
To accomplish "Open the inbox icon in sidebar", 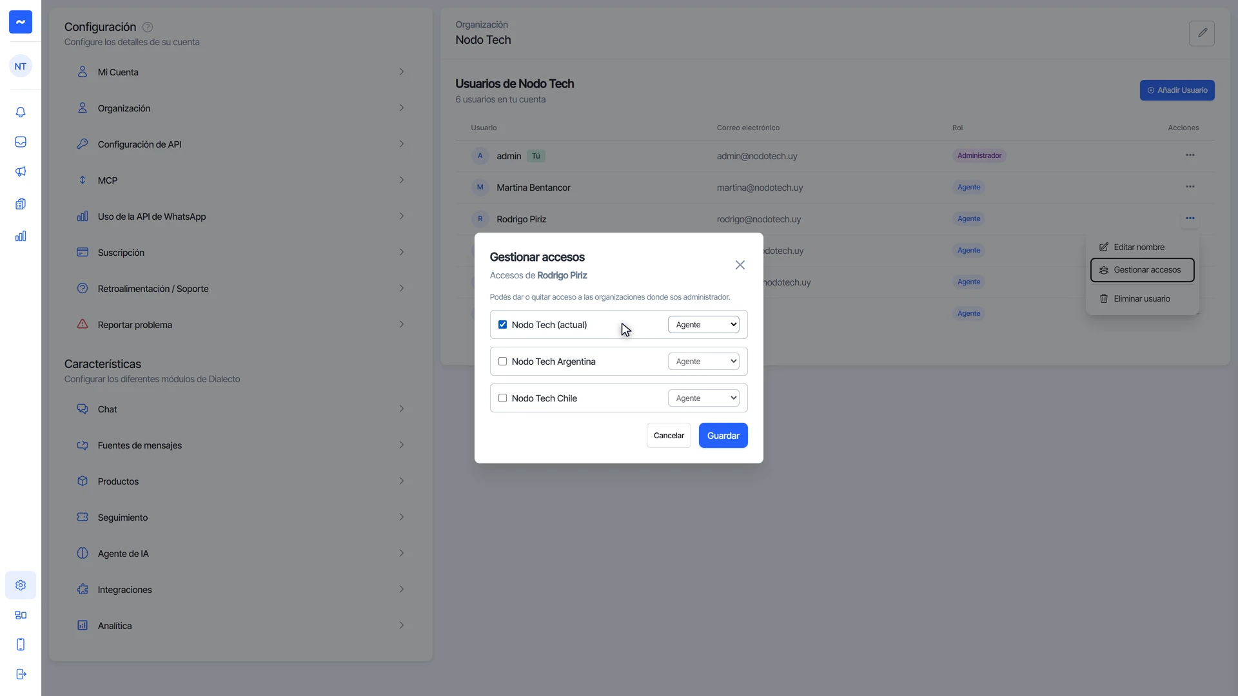I will coord(21,142).
